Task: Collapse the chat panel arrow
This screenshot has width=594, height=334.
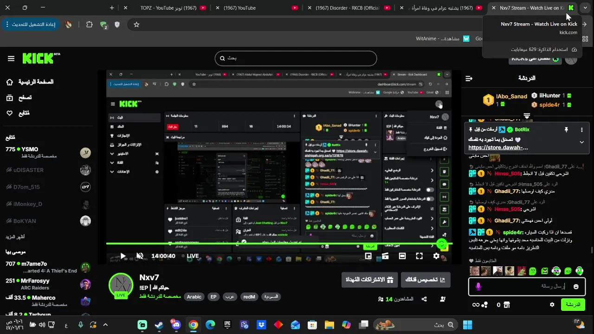Action: click(x=469, y=78)
